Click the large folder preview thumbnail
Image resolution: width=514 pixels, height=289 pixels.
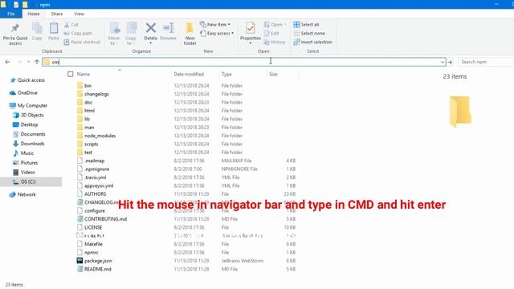pyautogui.click(x=460, y=112)
